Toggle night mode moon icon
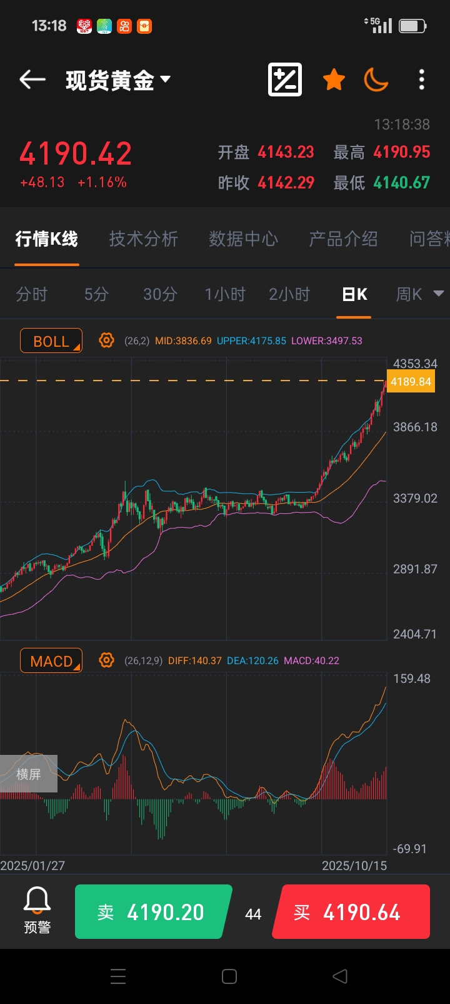The height and width of the screenshot is (1004, 450). (x=376, y=79)
